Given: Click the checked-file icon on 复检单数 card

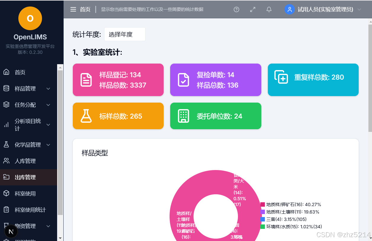Looking at the screenshot, I should [x=183, y=80].
